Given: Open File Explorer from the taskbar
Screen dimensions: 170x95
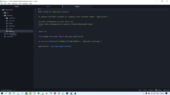Looking at the screenshot, I should (18, 93).
